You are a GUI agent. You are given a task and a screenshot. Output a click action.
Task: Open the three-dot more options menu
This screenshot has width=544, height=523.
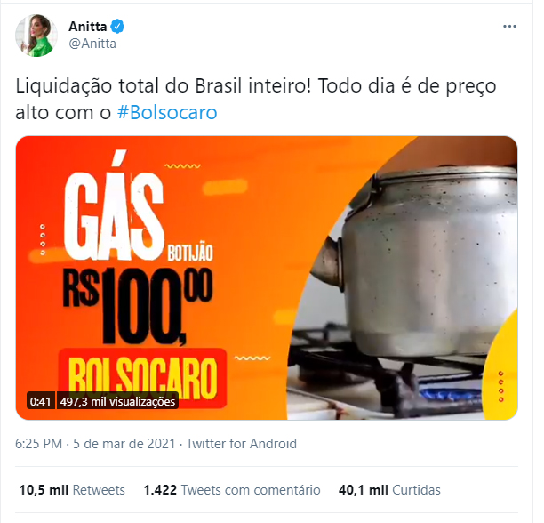509,27
